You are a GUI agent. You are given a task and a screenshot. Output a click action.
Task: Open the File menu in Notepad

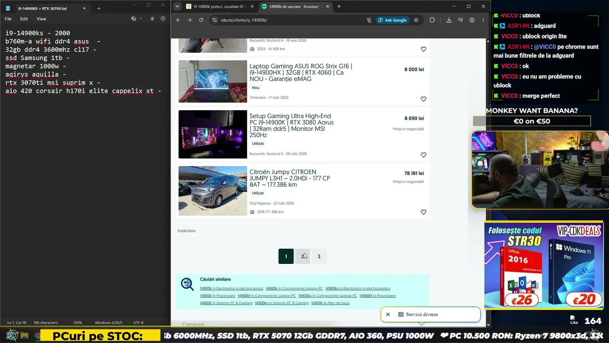[x=8, y=19]
